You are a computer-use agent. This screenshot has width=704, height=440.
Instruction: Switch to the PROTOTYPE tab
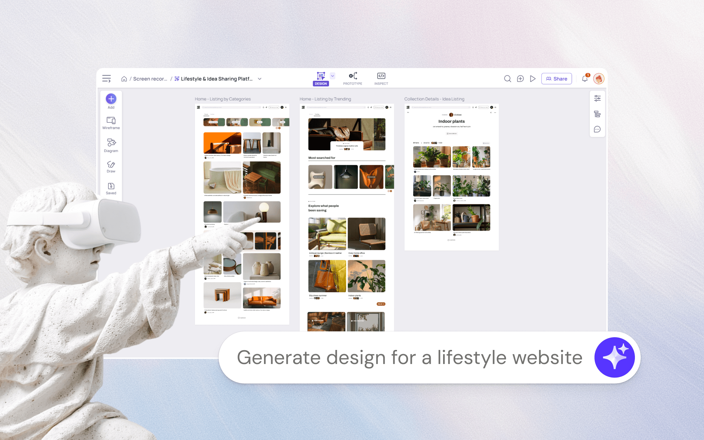(x=352, y=78)
